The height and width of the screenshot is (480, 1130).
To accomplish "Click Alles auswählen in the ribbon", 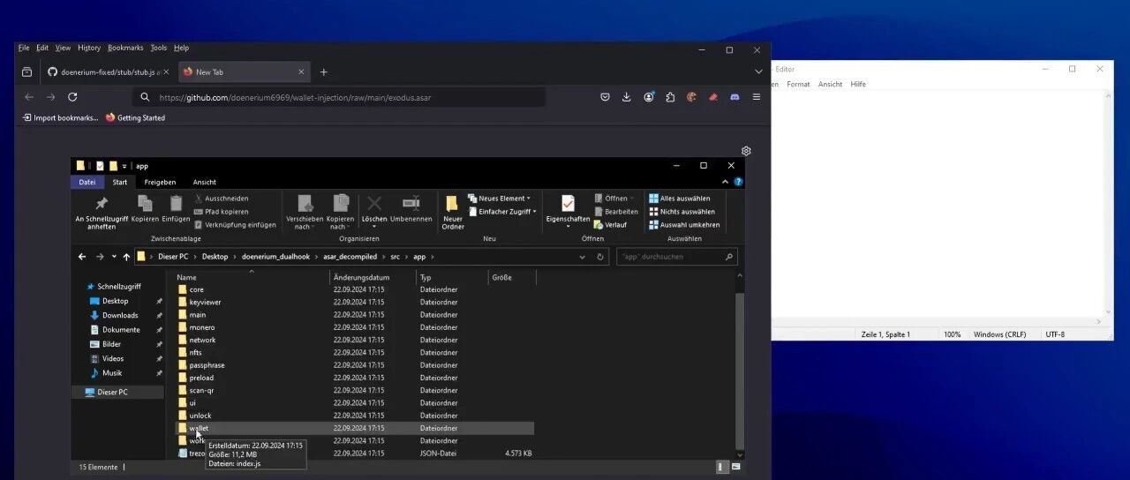I will 679,199.
